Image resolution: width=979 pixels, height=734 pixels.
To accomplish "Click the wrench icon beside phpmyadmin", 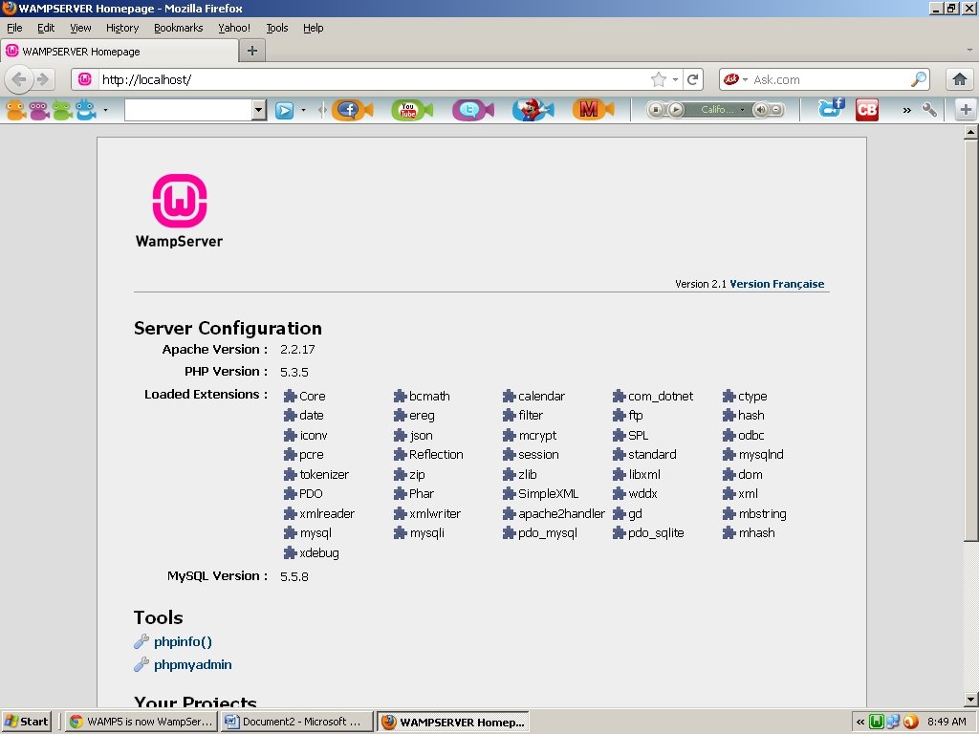I will tap(141, 664).
